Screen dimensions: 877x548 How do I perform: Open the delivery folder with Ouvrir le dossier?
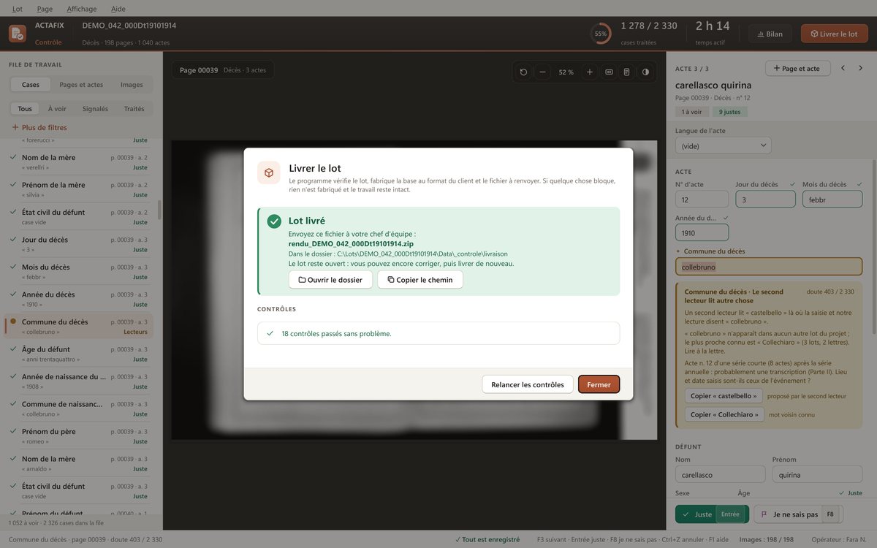[330, 280]
